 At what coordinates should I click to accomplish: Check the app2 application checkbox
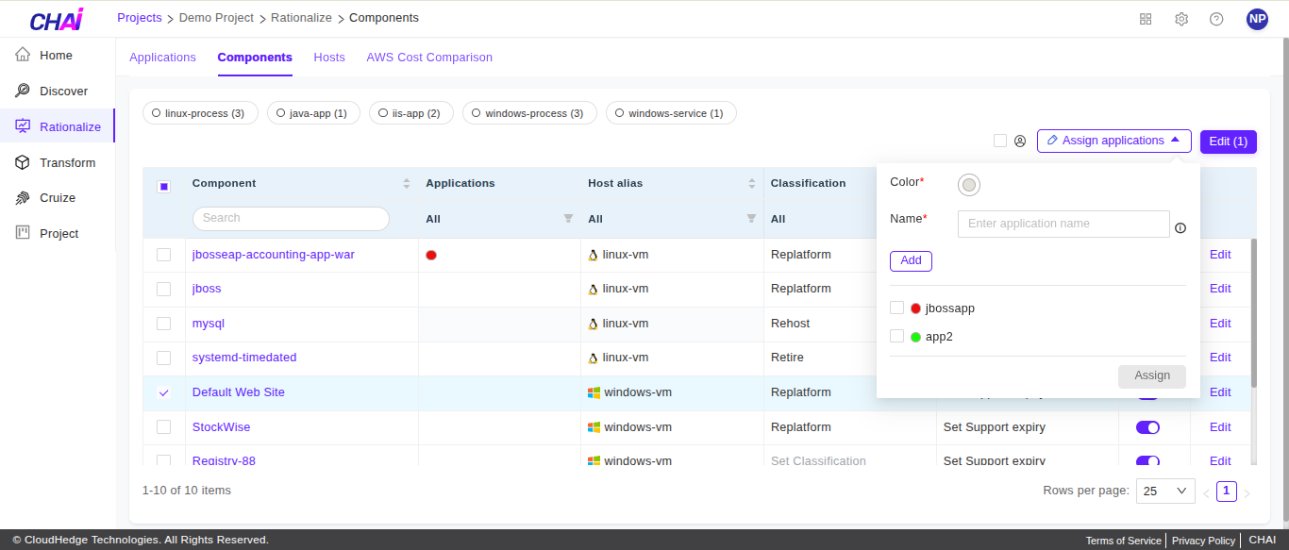tap(897, 336)
